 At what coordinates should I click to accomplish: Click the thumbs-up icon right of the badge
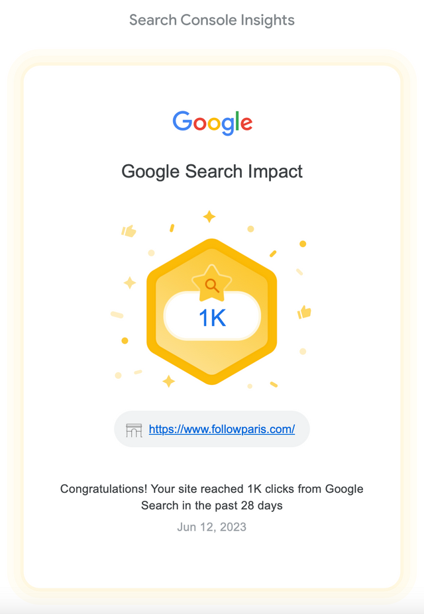pos(304,312)
